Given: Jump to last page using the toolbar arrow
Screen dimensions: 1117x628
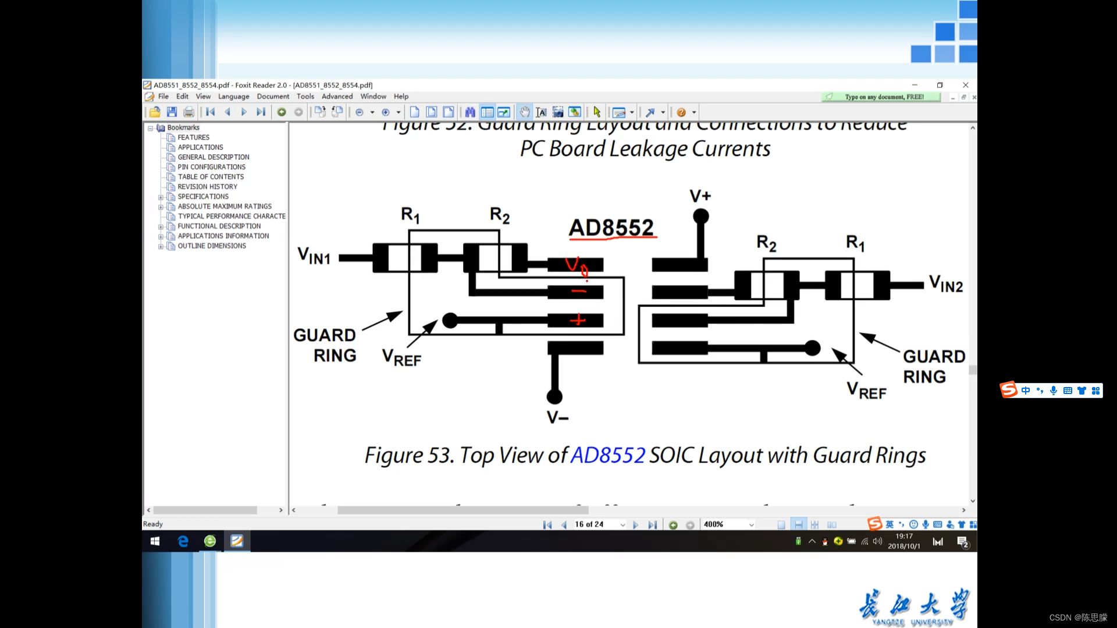Looking at the screenshot, I should 261,112.
